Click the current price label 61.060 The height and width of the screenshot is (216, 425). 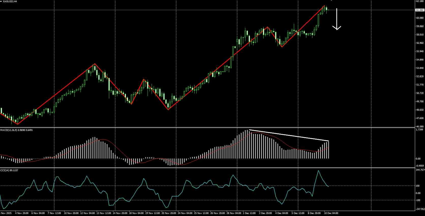420,10
